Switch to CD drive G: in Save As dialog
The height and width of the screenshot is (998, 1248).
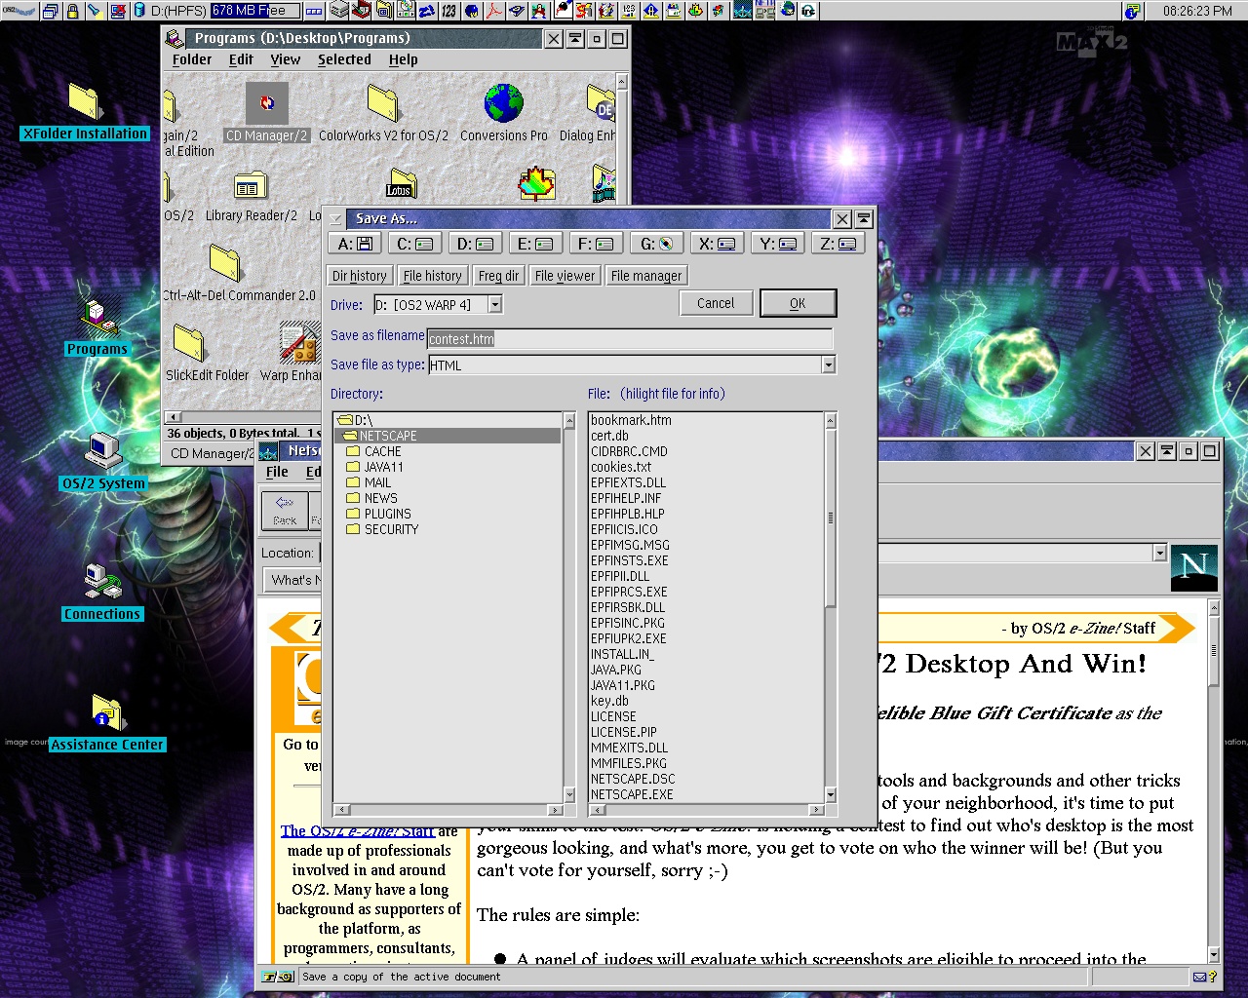(656, 244)
